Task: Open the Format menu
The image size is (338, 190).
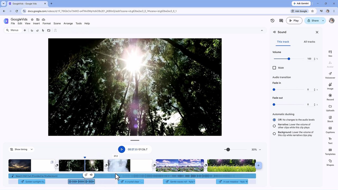Action: (x=46, y=23)
